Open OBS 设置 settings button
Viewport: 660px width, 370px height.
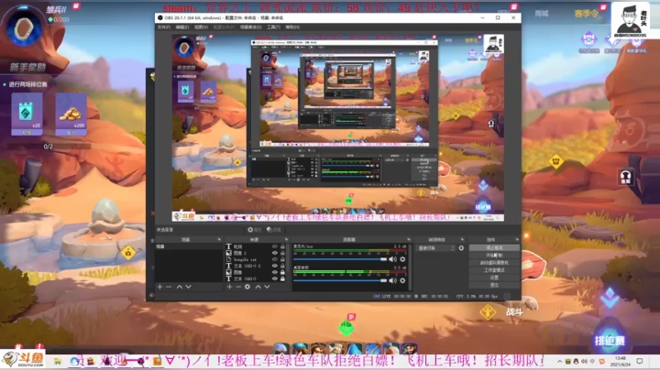coord(494,277)
